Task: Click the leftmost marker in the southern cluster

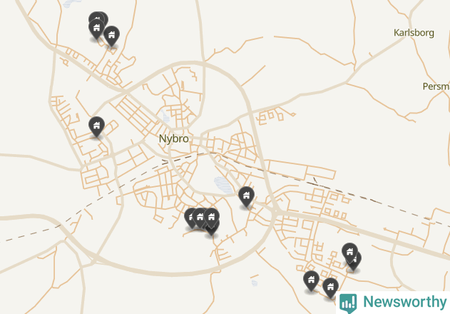Action: pos(189,217)
